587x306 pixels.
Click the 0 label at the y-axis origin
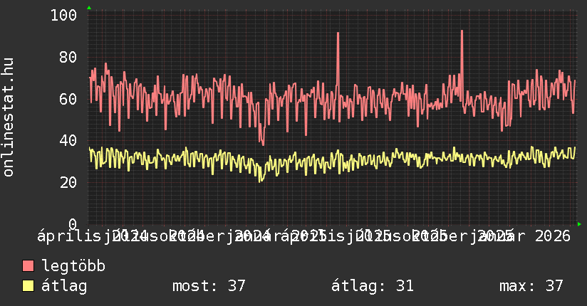coord(73,224)
